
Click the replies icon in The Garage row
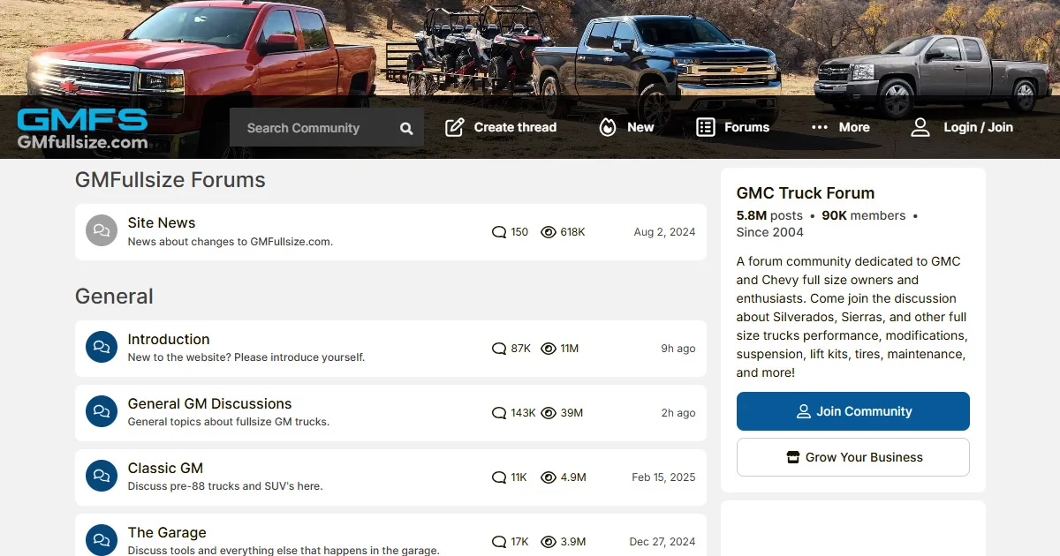(x=499, y=542)
